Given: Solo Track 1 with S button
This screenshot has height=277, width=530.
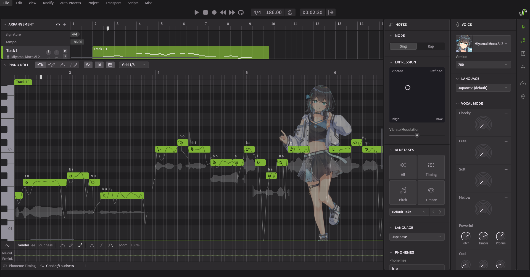Looking at the screenshot, I should click(x=65, y=56).
